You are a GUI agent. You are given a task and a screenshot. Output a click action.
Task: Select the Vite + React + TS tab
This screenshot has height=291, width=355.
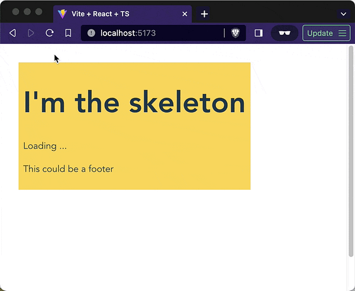point(122,14)
